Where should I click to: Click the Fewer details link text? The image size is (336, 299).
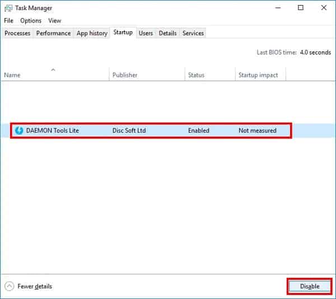pos(35,286)
